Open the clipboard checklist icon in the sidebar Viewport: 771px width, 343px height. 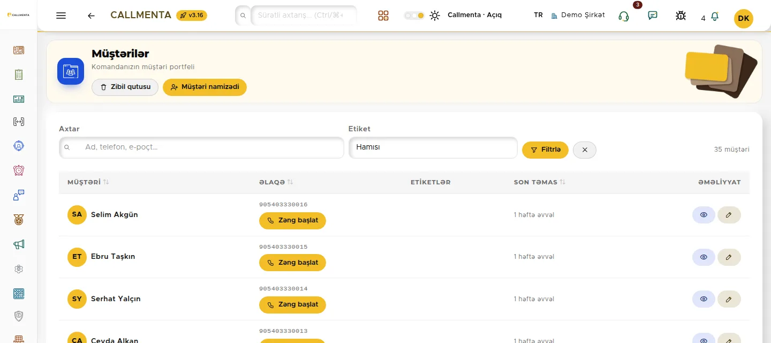pyautogui.click(x=19, y=74)
